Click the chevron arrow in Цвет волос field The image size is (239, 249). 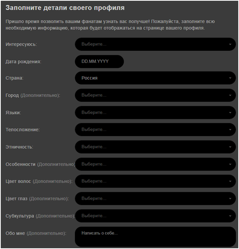pyautogui.click(x=230, y=181)
